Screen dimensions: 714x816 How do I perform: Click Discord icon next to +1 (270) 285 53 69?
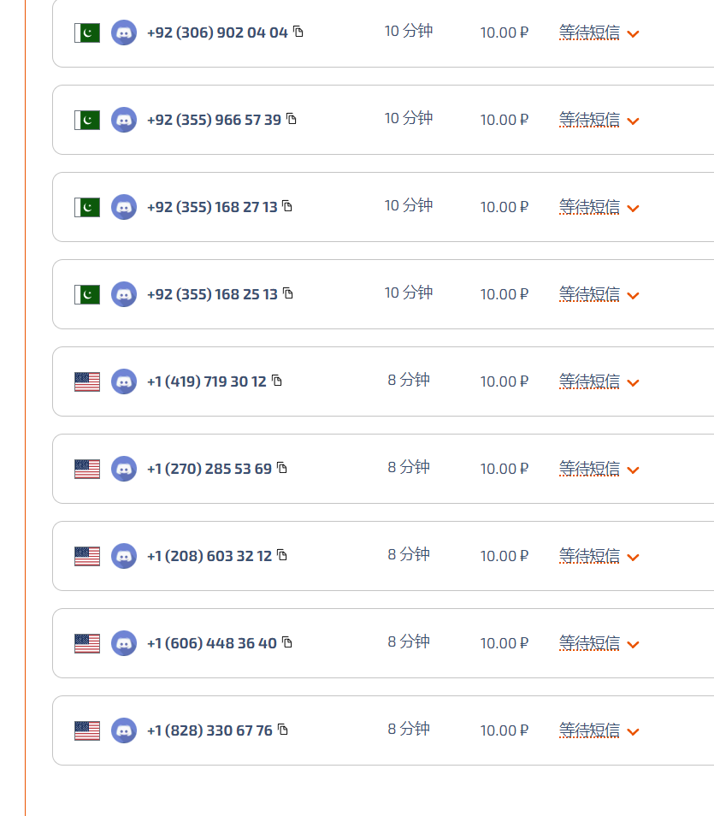pos(124,469)
